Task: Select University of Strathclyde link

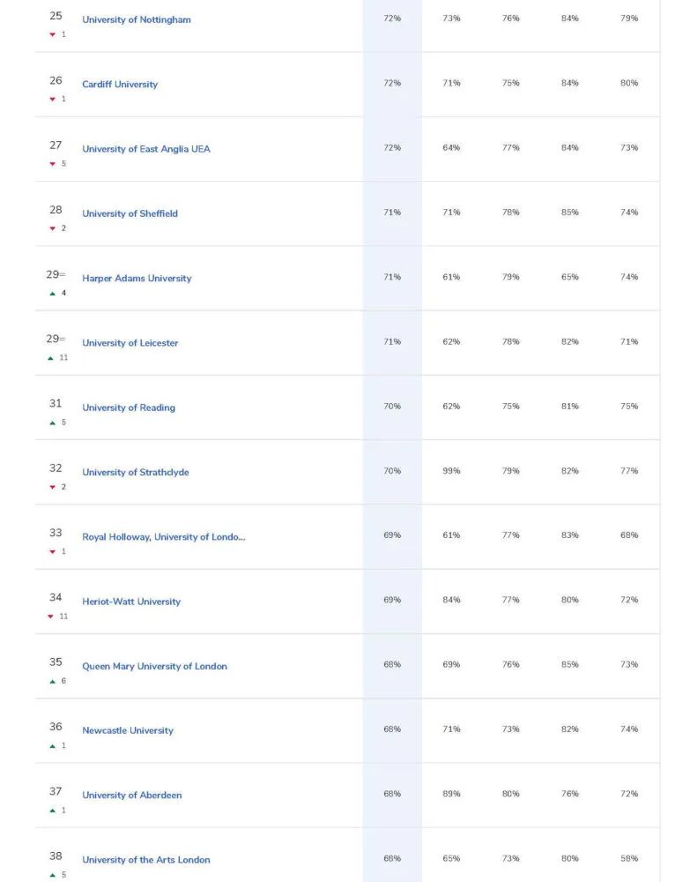Action: (136, 473)
